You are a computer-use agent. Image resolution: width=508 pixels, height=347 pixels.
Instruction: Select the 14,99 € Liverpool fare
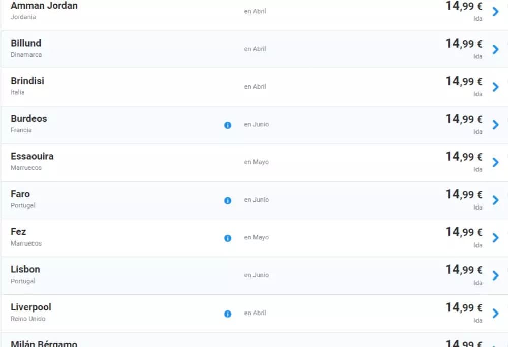(x=463, y=307)
